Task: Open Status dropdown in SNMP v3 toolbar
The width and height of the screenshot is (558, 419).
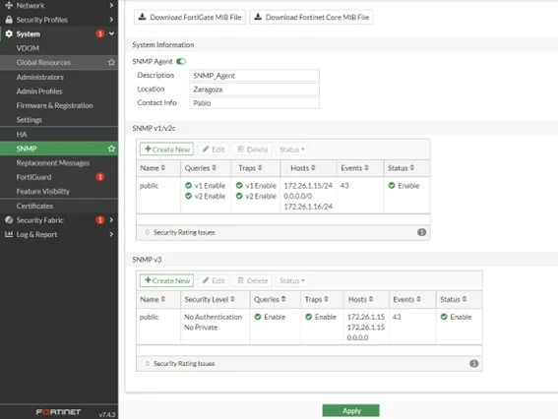Action: coord(292,280)
